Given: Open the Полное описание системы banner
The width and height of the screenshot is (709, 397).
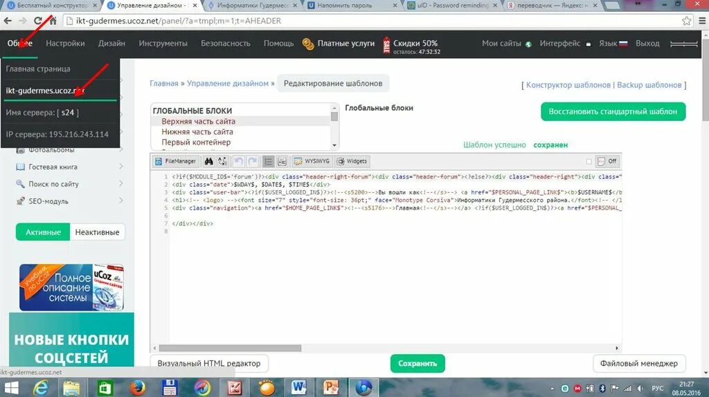Looking at the screenshot, I should coord(71,287).
